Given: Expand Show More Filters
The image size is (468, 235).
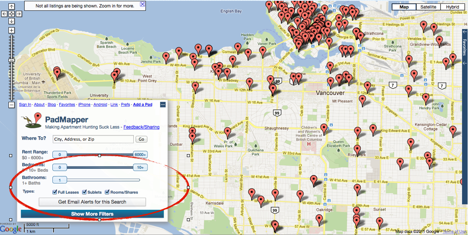Looking at the screenshot, I should (x=92, y=214).
